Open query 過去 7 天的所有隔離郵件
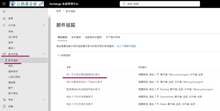220x111 pixels. coord(80,97)
